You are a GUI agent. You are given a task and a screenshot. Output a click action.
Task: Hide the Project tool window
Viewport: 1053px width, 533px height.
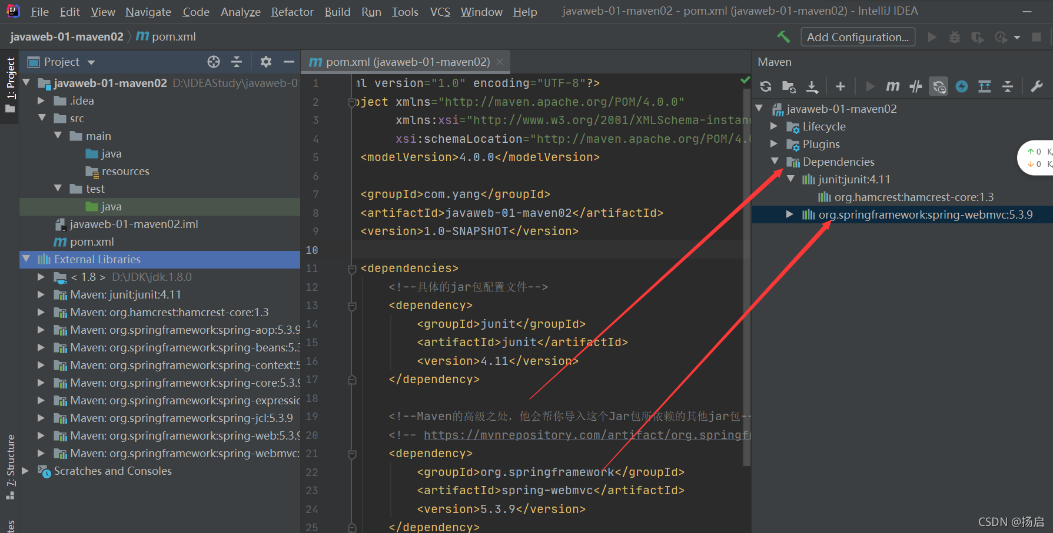pos(288,62)
